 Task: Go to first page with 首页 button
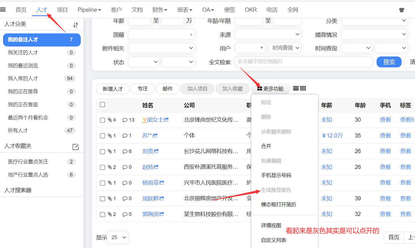(x=394, y=237)
